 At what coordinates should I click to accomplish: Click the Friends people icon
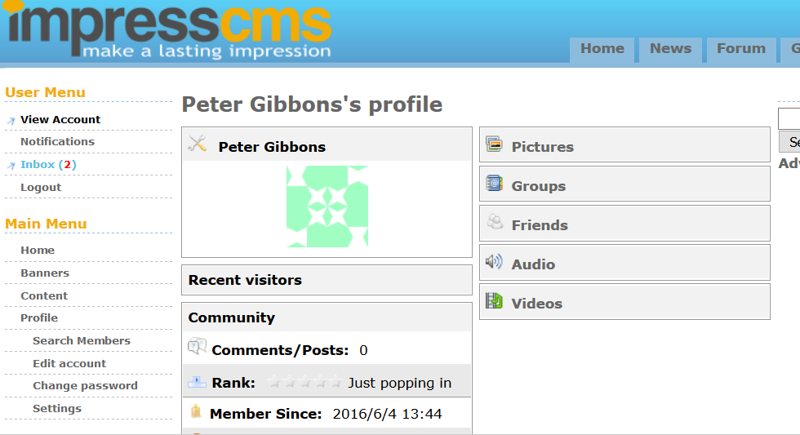tap(493, 223)
